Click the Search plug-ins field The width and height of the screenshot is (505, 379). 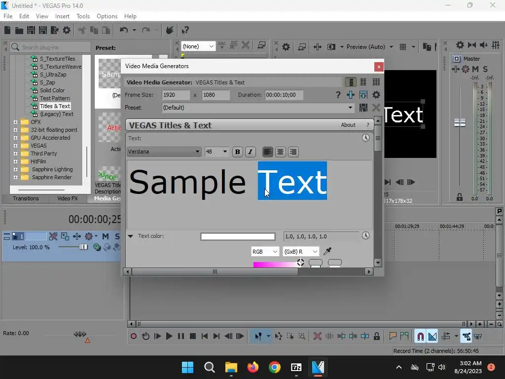coord(51,47)
